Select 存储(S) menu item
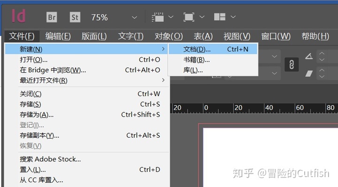This screenshot has height=187, width=338. (x=87, y=104)
